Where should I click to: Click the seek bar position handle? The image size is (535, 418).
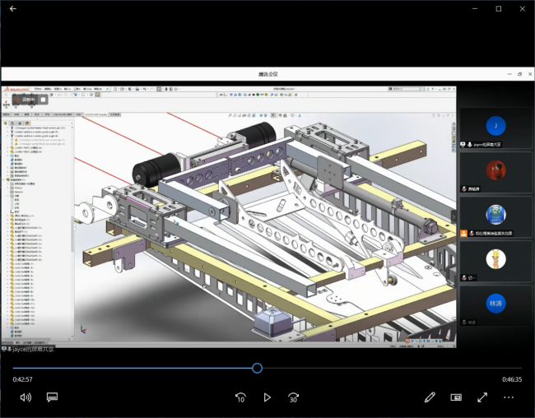[x=258, y=368]
